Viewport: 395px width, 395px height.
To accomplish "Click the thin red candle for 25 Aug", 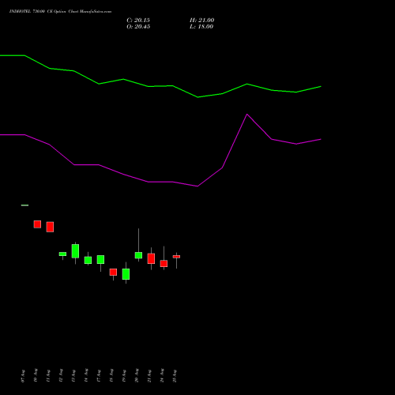I will pyautogui.click(x=176, y=257).
